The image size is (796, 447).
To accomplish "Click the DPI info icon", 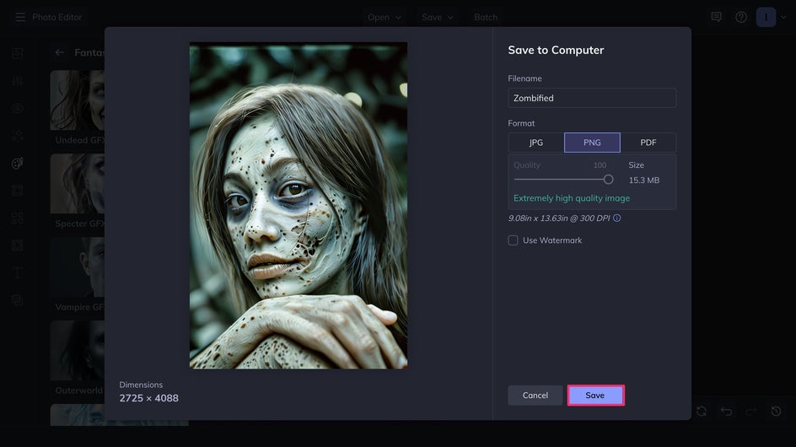I will coord(616,218).
